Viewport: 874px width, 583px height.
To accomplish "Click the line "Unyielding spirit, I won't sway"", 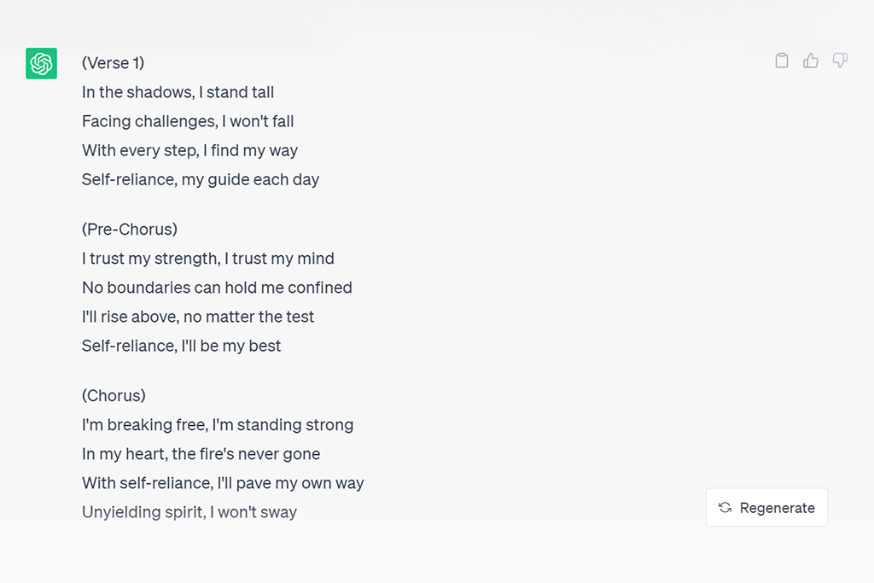I will click(x=189, y=512).
